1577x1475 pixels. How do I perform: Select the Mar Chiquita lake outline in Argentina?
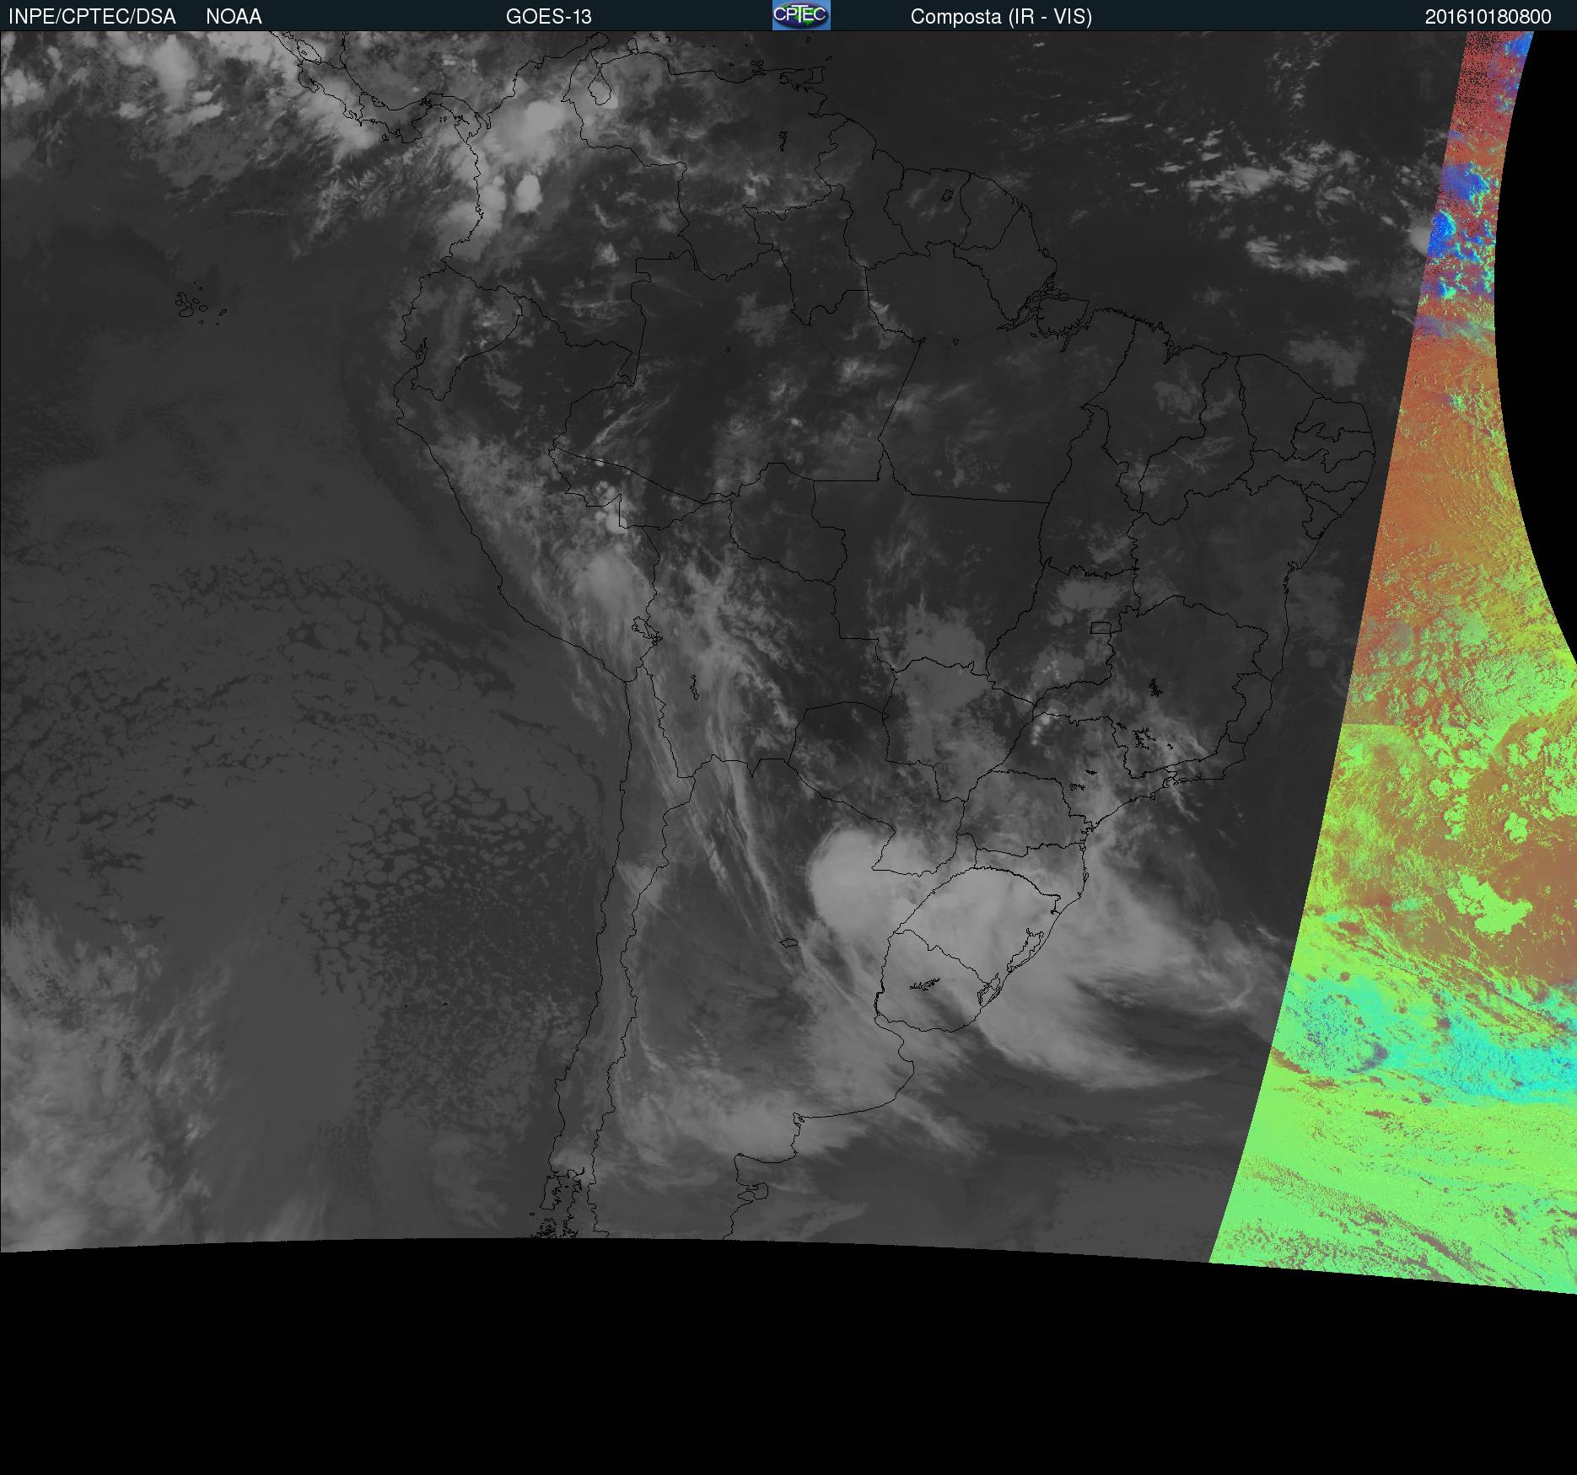click(x=789, y=942)
